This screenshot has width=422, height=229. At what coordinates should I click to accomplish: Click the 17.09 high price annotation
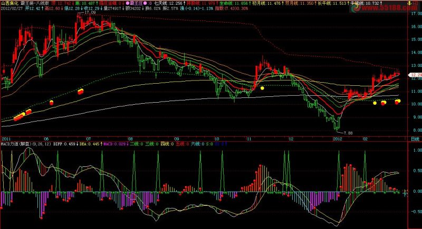tap(90, 12)
